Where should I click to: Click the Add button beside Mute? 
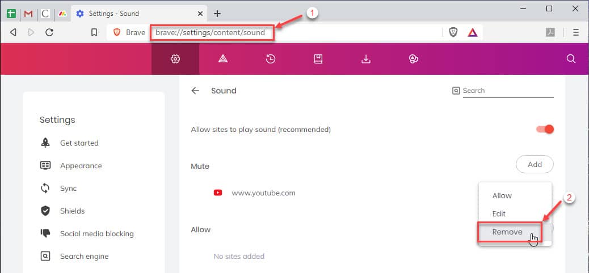535,164
